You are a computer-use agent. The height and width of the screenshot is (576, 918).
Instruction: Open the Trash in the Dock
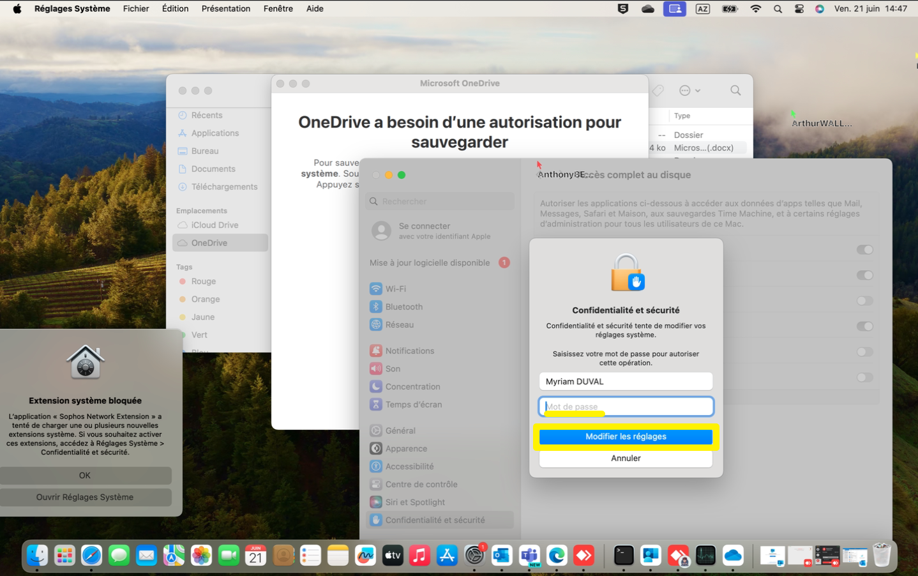click(x=882, y=556)
